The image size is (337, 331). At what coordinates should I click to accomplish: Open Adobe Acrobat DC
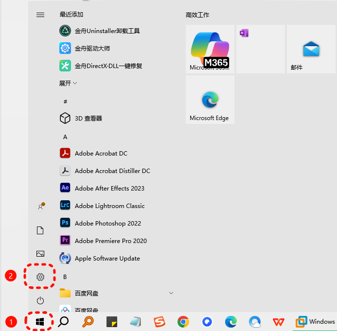click(x=93, y=153)
